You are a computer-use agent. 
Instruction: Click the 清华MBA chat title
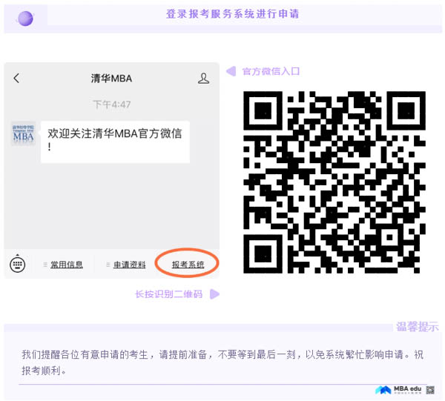click(111, 79)
